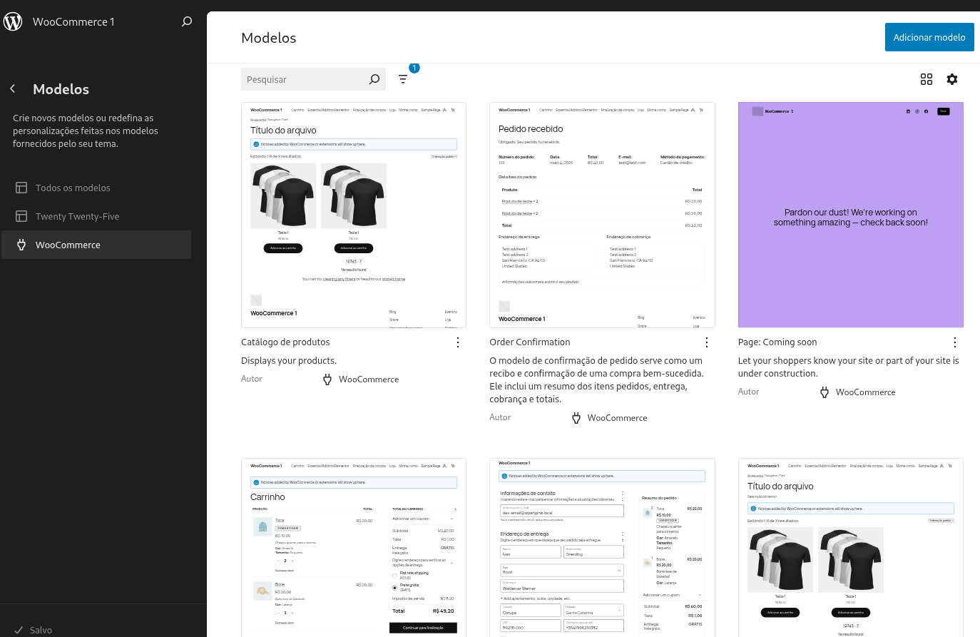
Task: Open the checkout form template thumbnail
Action: (602, 547)
